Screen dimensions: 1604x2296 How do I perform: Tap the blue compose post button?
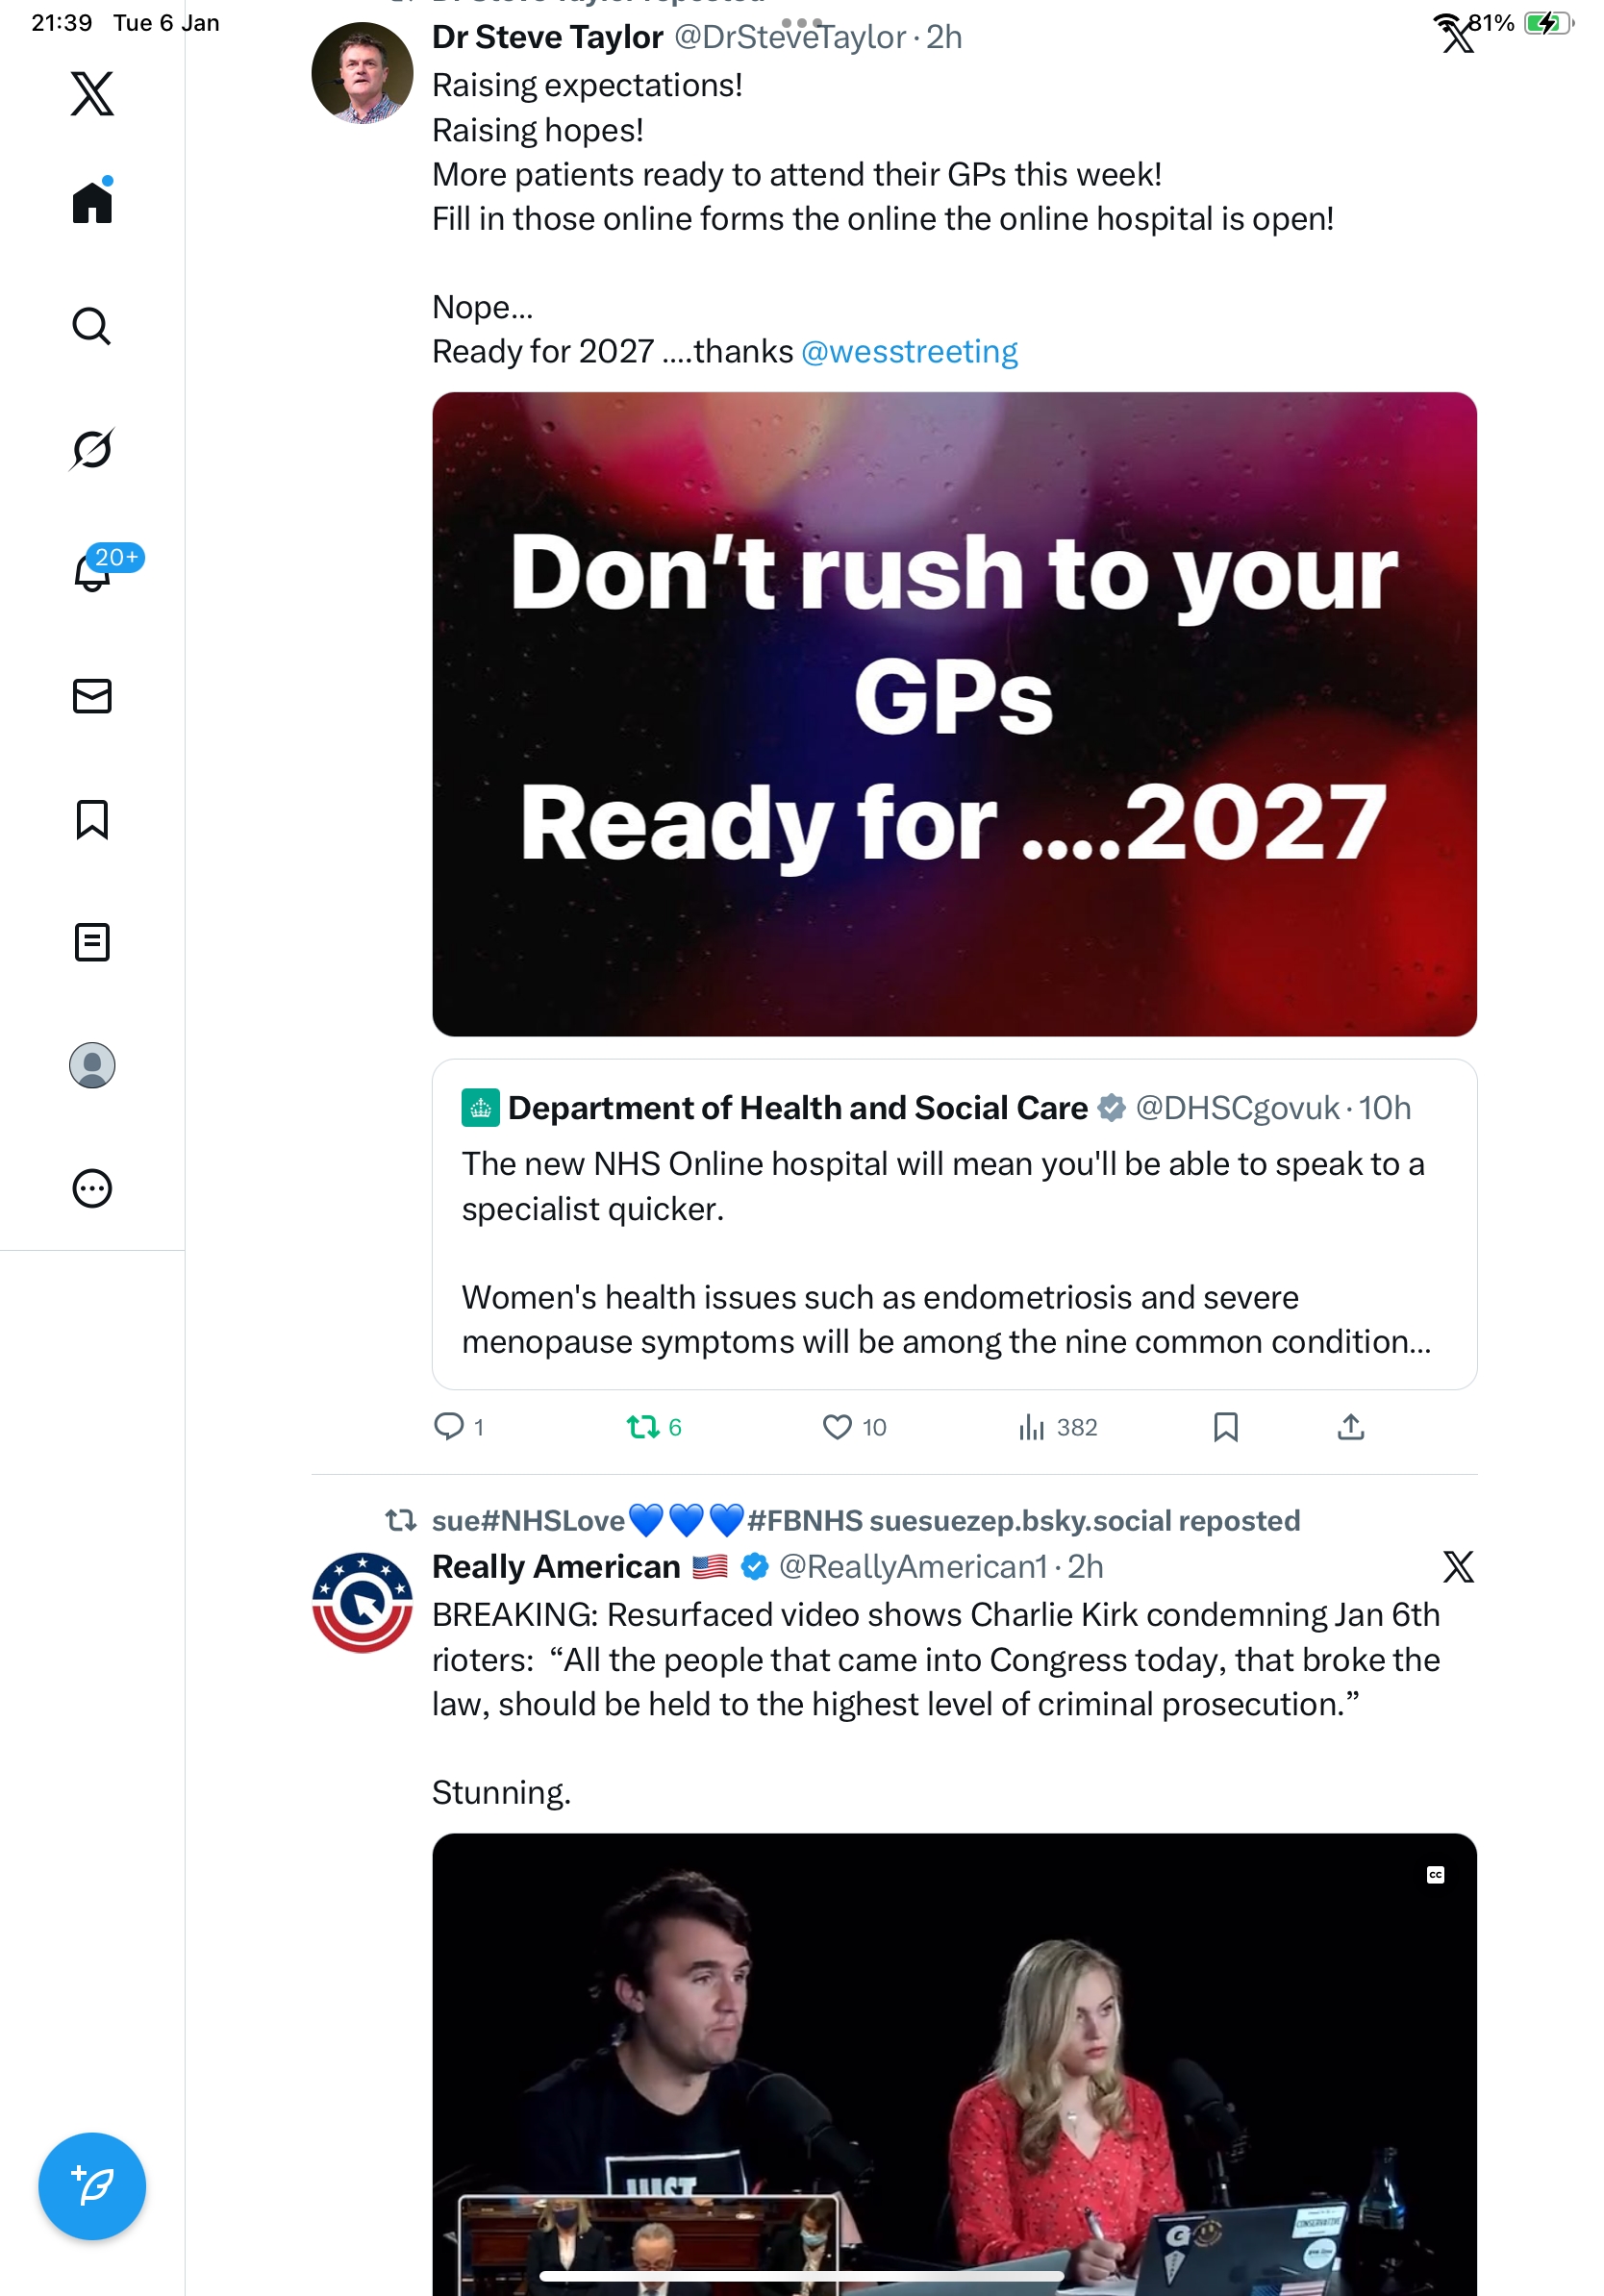[92, 2186]
